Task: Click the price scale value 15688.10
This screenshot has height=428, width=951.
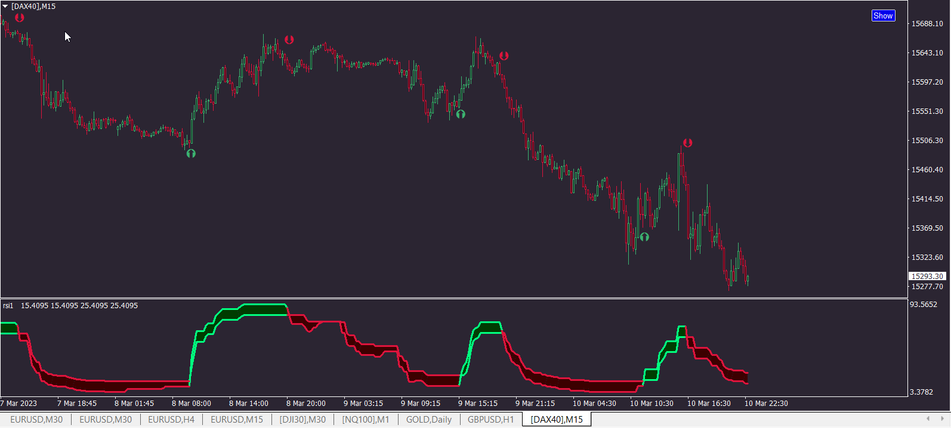Action: coord(927,24)
